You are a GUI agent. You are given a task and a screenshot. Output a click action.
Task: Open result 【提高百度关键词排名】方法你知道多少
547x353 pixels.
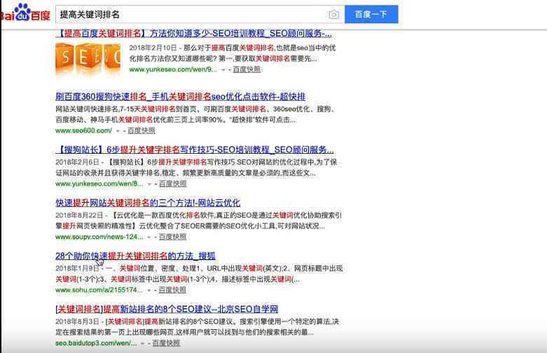pos(193,34)
